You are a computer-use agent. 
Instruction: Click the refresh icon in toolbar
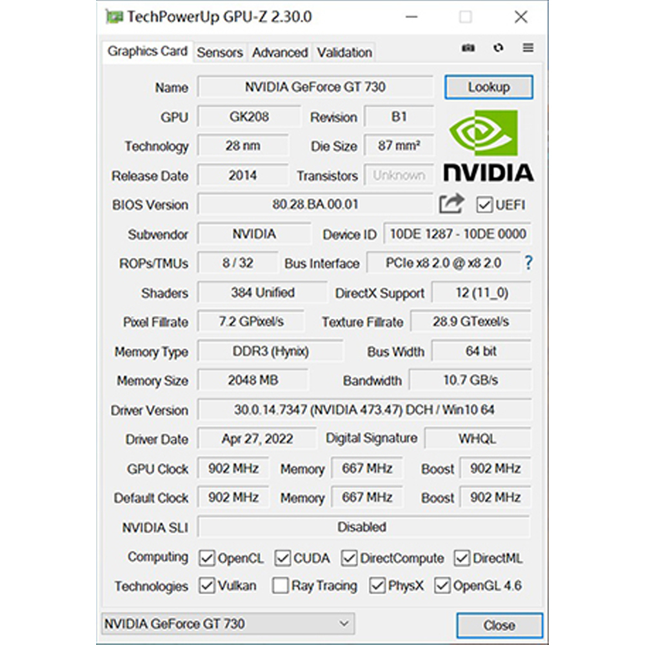click(499, 48)
